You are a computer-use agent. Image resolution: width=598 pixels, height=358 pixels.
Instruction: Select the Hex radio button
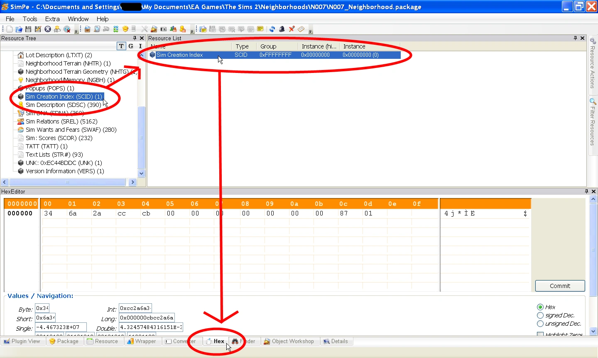540,307
